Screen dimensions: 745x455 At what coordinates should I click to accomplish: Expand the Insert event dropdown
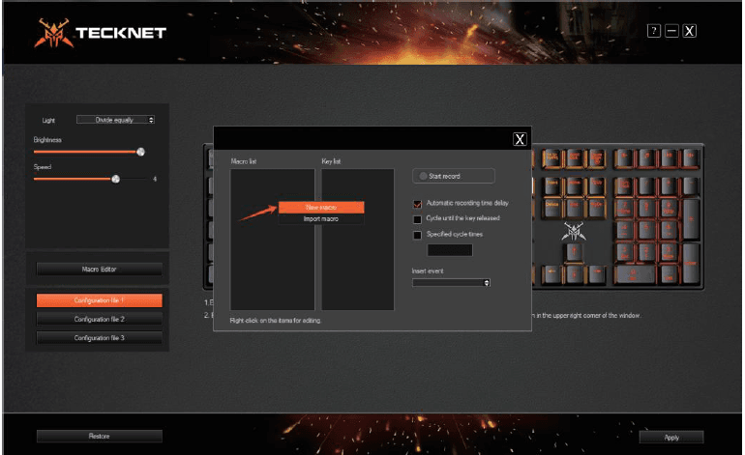(451, 282)
